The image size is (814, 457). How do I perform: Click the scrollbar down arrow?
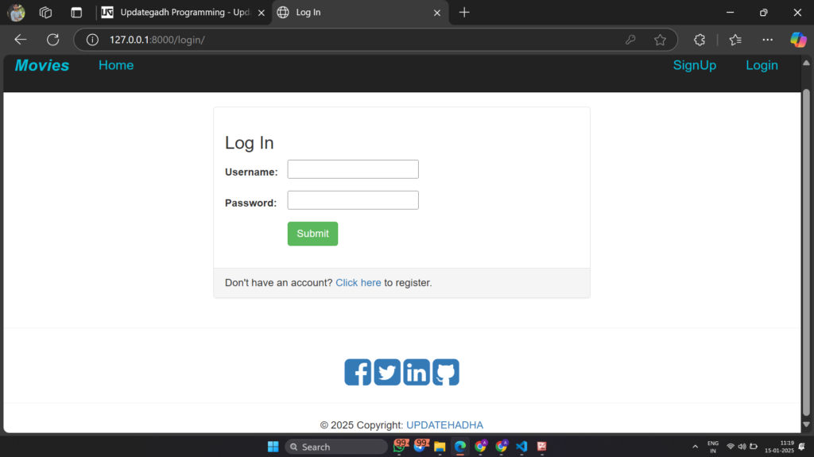[806, 424]
